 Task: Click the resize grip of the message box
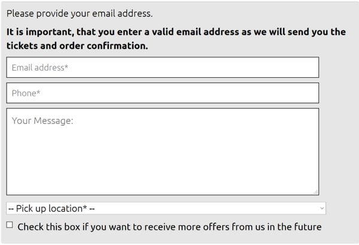[x=315, y=192]
